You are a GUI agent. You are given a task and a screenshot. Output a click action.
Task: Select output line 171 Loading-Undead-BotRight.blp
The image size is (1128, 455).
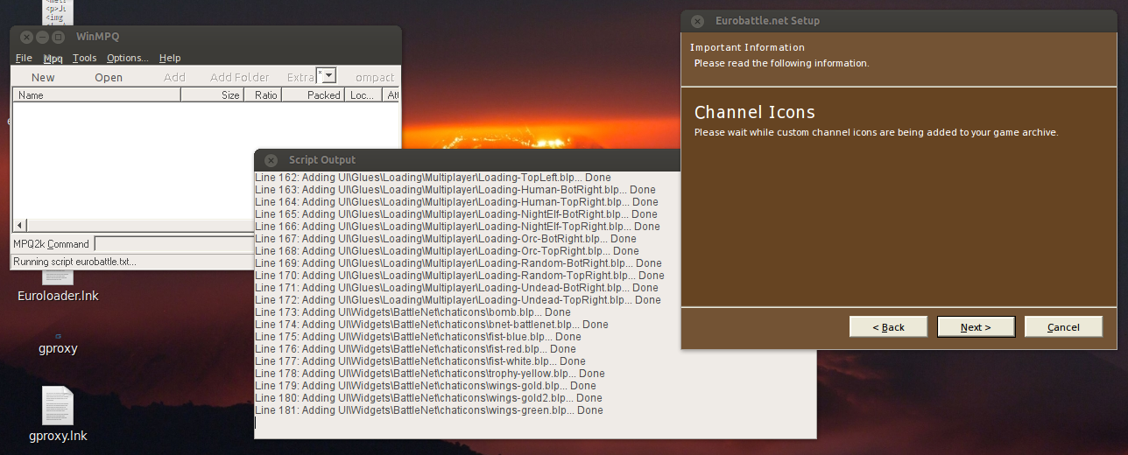click(x=456, y=288)
